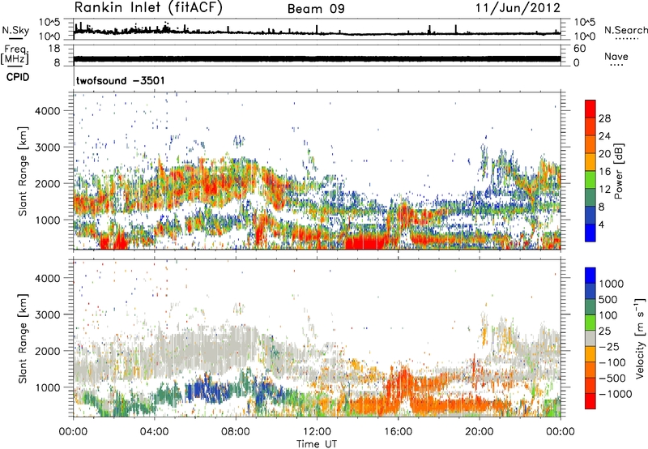Click the "18" frequency tick label

pos(54,49)
